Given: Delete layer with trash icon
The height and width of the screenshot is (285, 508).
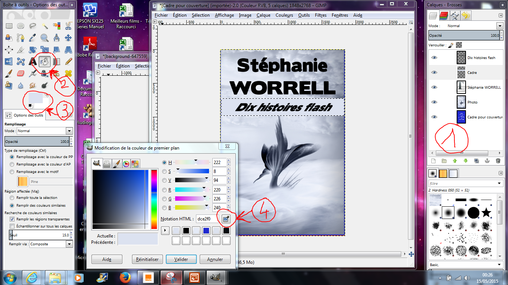Looking at the screenshot, I should click(x=498, y=161).
